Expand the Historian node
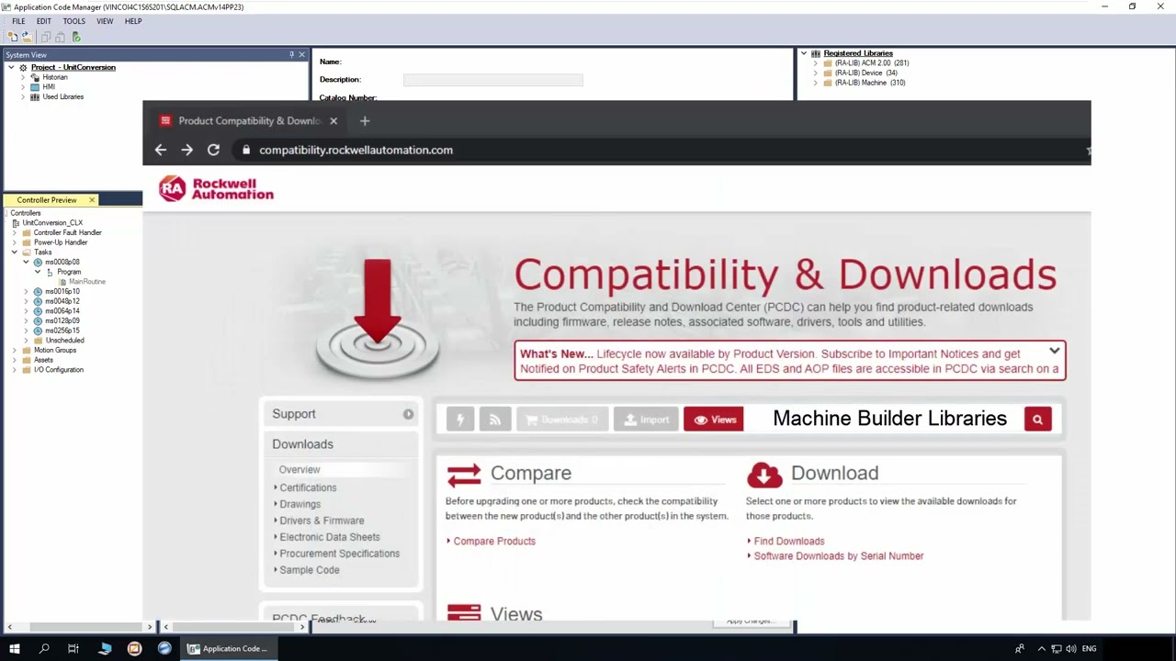1176x661 pixels. point(24,77)
